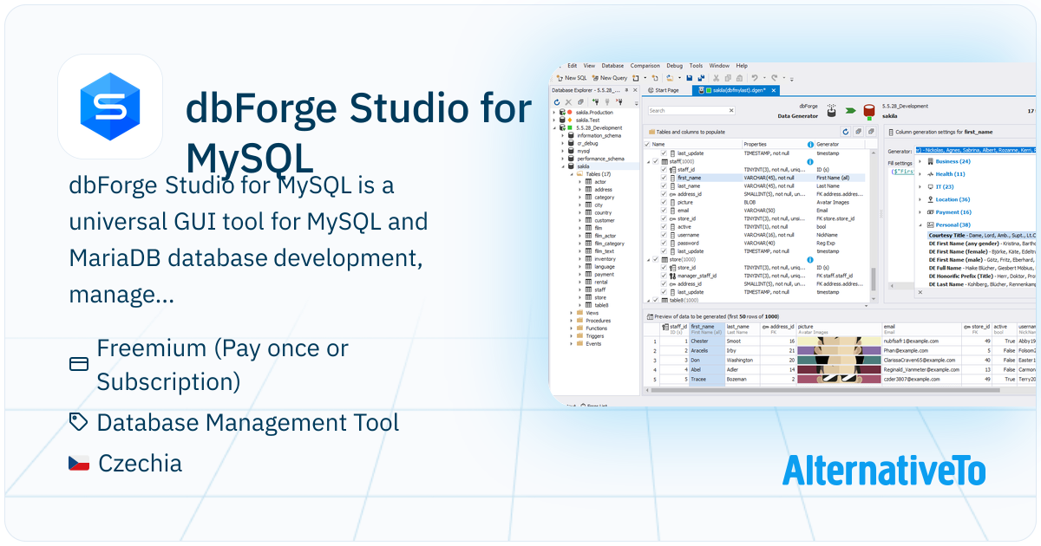The image size is (1041, 546).
Task: Click the delete X icon in Database Explorer
Action: coord(568,101)
